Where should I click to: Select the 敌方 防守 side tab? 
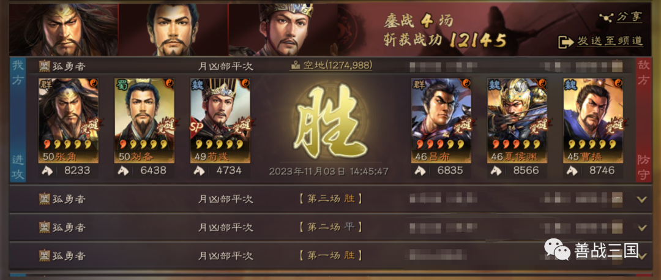(x=643, y=120)
